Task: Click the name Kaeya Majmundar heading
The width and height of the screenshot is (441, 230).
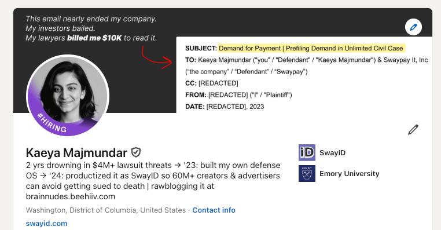Action: click(x=76, y=153)
